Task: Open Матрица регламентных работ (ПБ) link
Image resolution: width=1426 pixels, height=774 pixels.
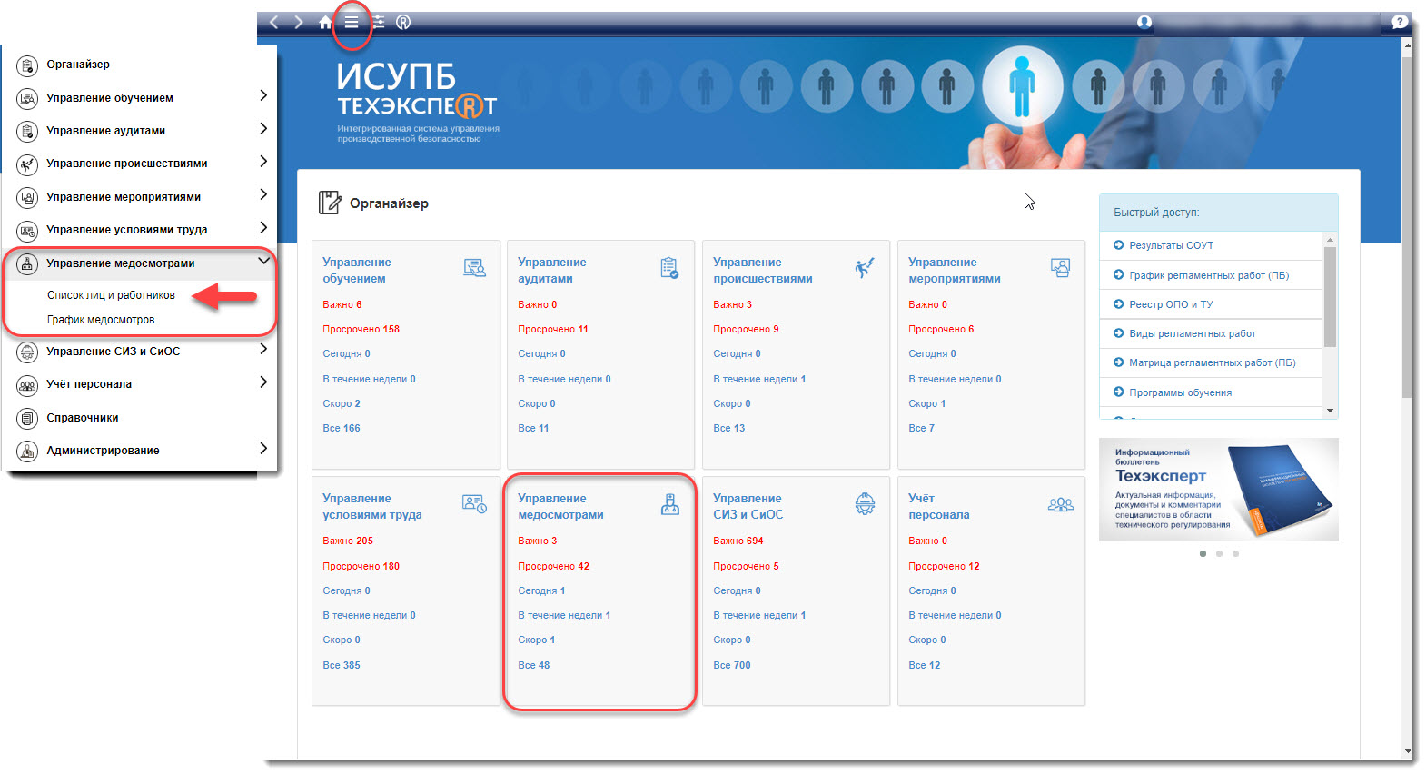Action: (x=1213, y=362)
